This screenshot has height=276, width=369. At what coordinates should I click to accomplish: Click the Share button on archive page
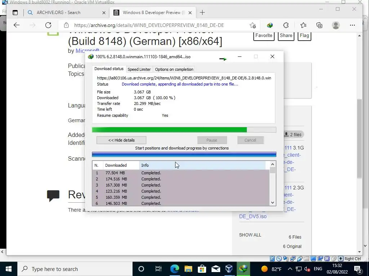coord(286,36)
